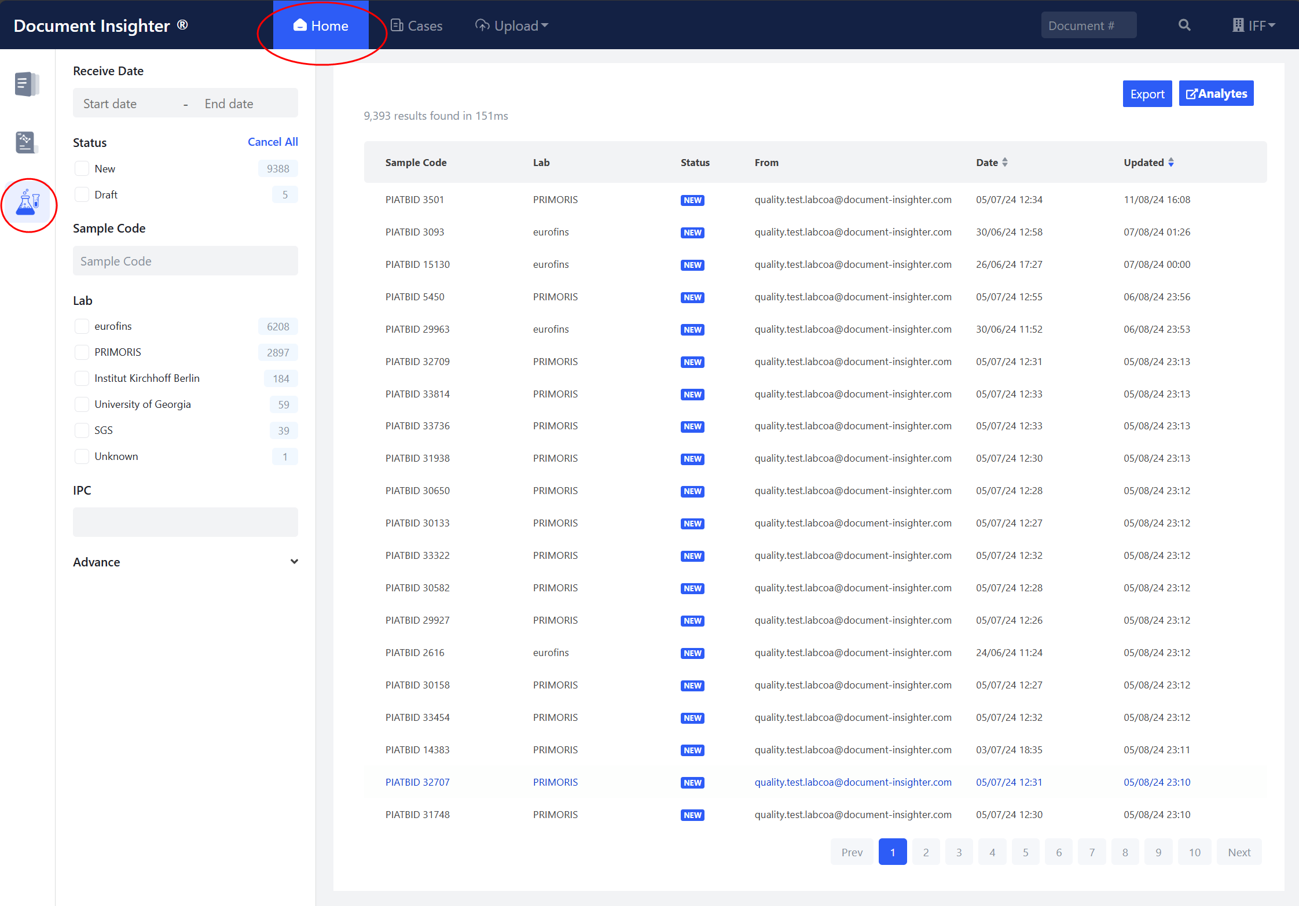1299x906 pixels.
Task: Open the analysis report sidebar icon
Action: 27,142
